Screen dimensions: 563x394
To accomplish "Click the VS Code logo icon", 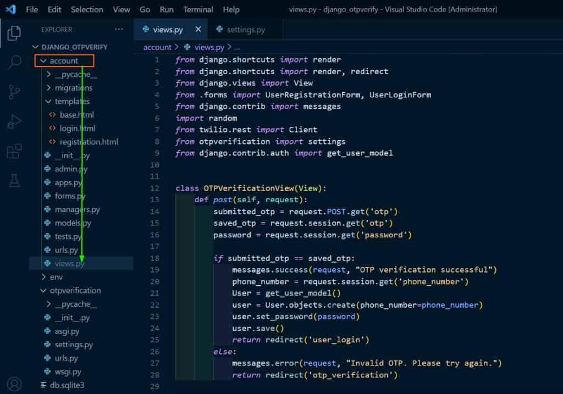I will pos(11,9).
